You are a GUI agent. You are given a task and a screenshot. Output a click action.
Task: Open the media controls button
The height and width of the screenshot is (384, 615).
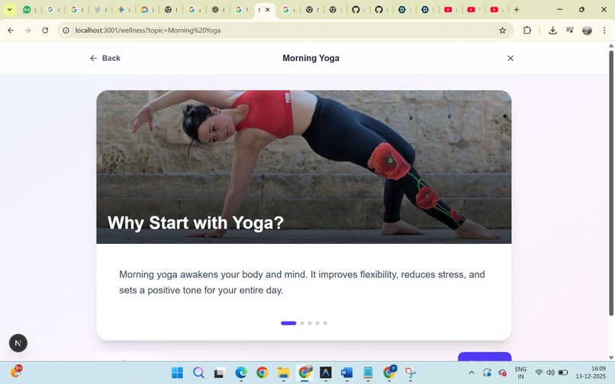click(570, 30)
